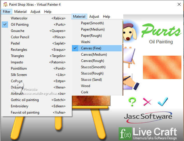This screenshot has height=141, width=184.
Task: Click the Jasc Software logo
Action: [148, 117]
